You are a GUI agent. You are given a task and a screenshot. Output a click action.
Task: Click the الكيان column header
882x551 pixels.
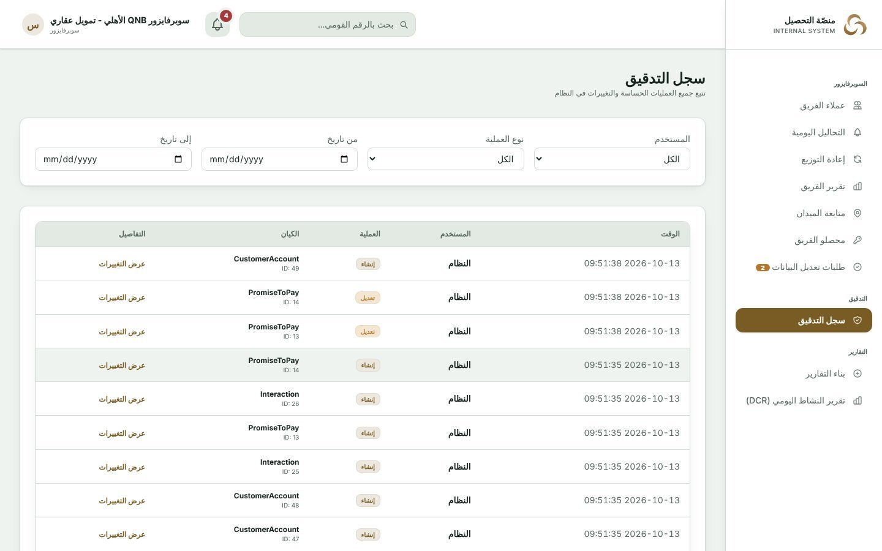[x=290, y=234]
